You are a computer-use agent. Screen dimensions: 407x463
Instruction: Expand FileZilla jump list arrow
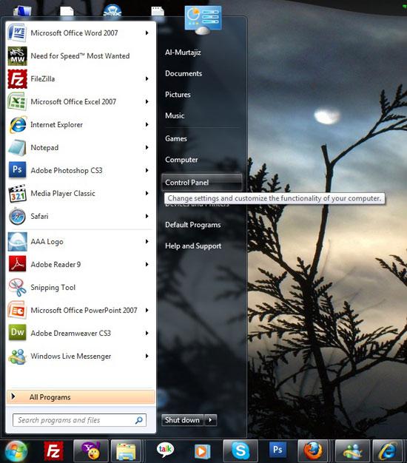[147, 79]
